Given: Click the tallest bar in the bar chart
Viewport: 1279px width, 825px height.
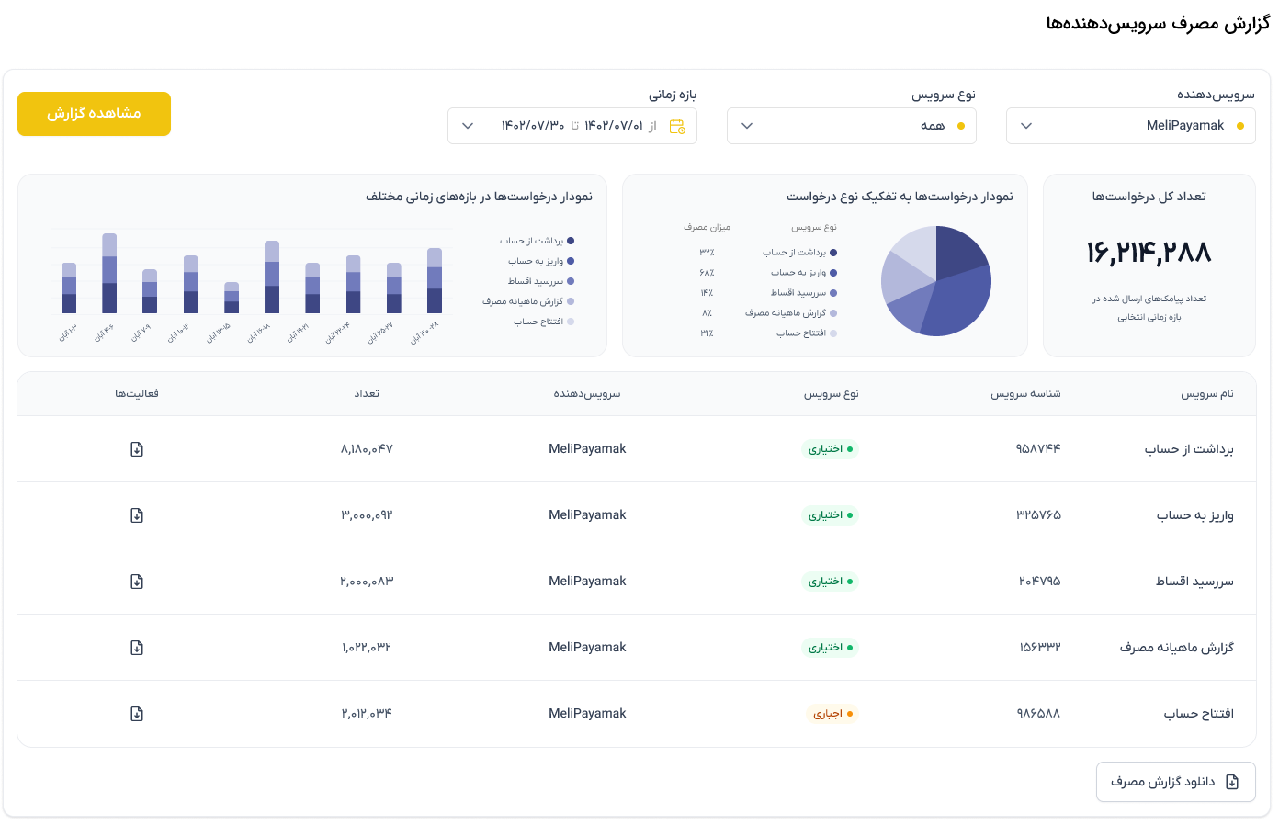Looking at the screenshot, I should click(109, 273).
